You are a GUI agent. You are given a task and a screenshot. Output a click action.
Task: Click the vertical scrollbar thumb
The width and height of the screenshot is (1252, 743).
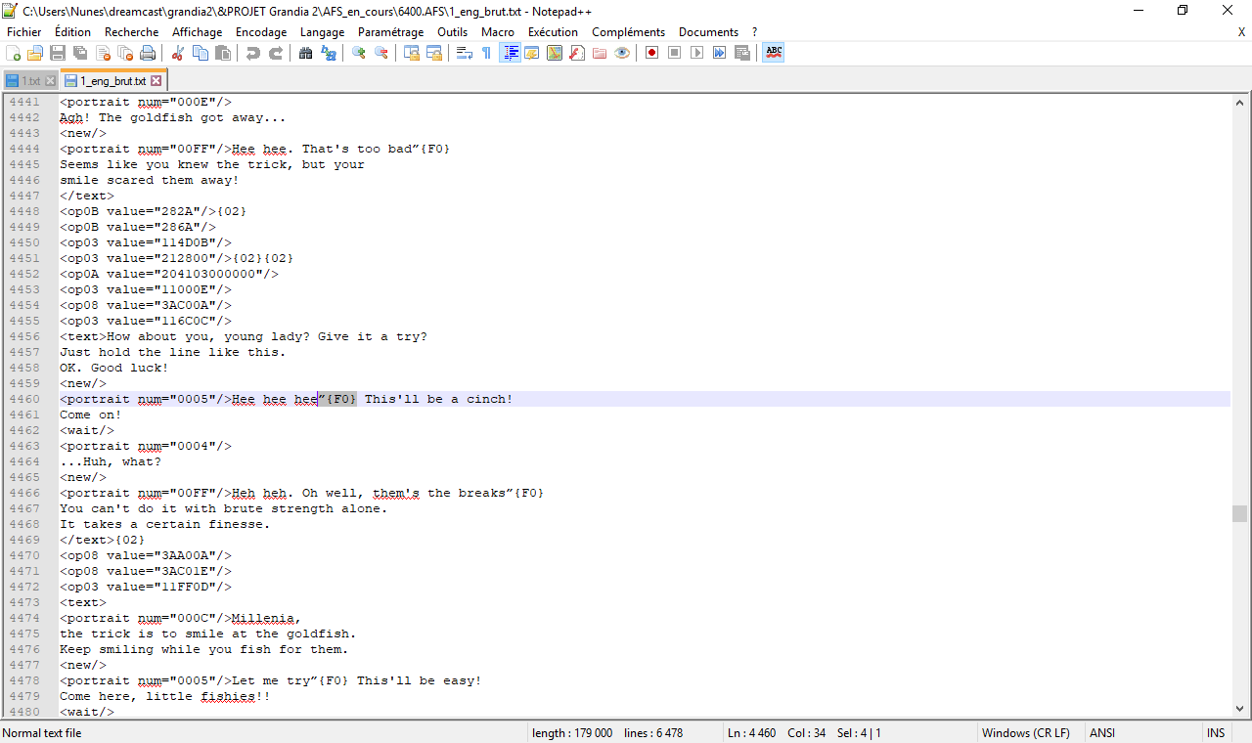coord(1240,514)
